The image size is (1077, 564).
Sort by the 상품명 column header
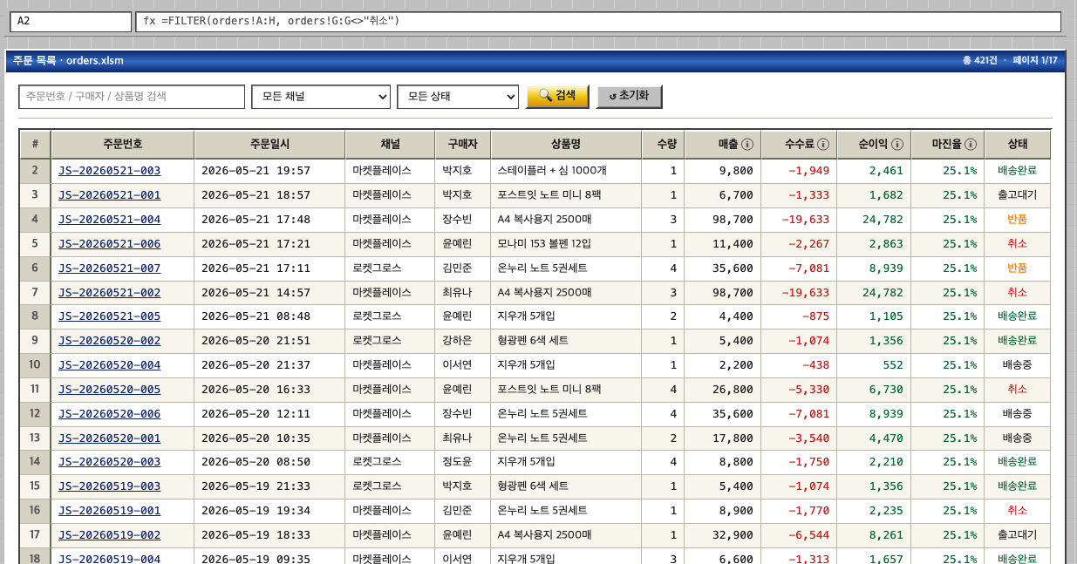[565, 145]
